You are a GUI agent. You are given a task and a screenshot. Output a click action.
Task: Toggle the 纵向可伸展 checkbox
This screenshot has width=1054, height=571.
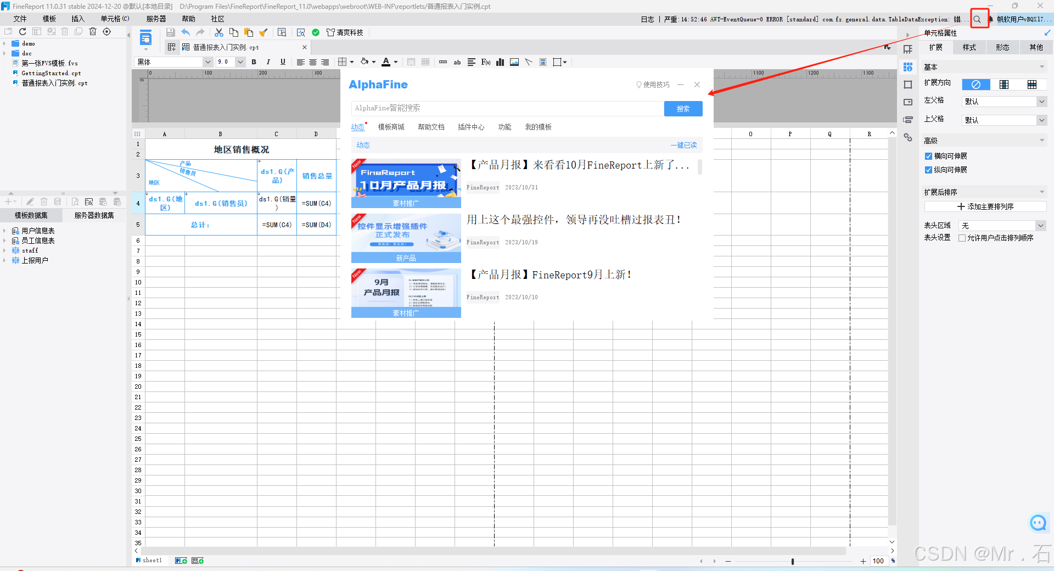pyautogui.click(x=928, y=170)
